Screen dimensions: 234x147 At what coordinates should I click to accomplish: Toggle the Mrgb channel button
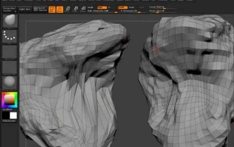tap(90, 7)
